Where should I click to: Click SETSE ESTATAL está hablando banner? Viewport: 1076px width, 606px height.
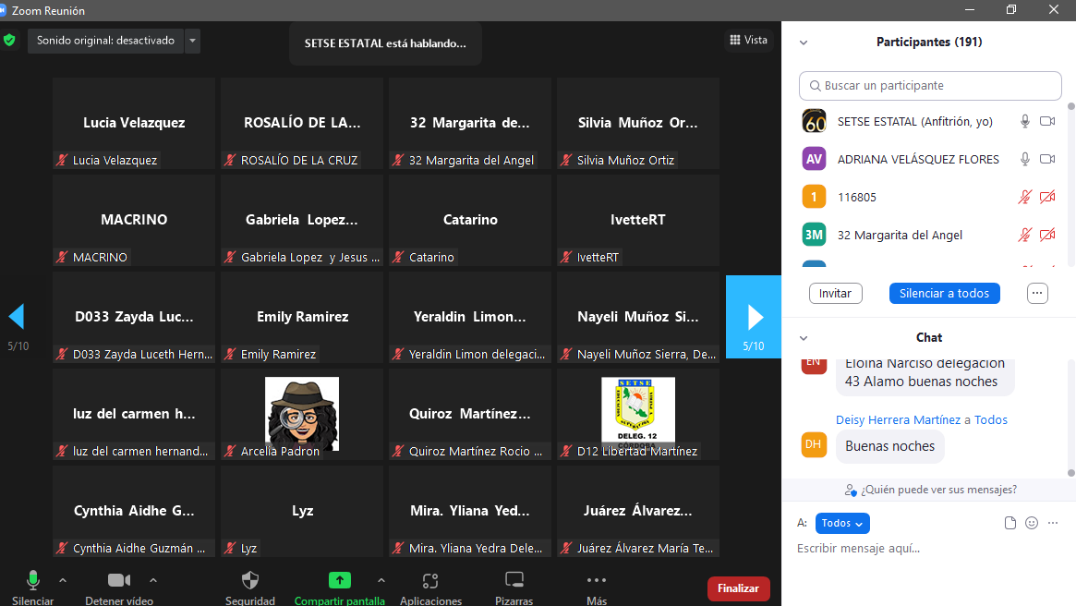point(385,43)
